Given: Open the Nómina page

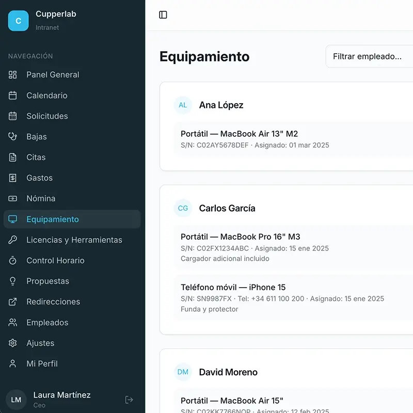Looking at the screenshot, I should (x=72, y=198).
